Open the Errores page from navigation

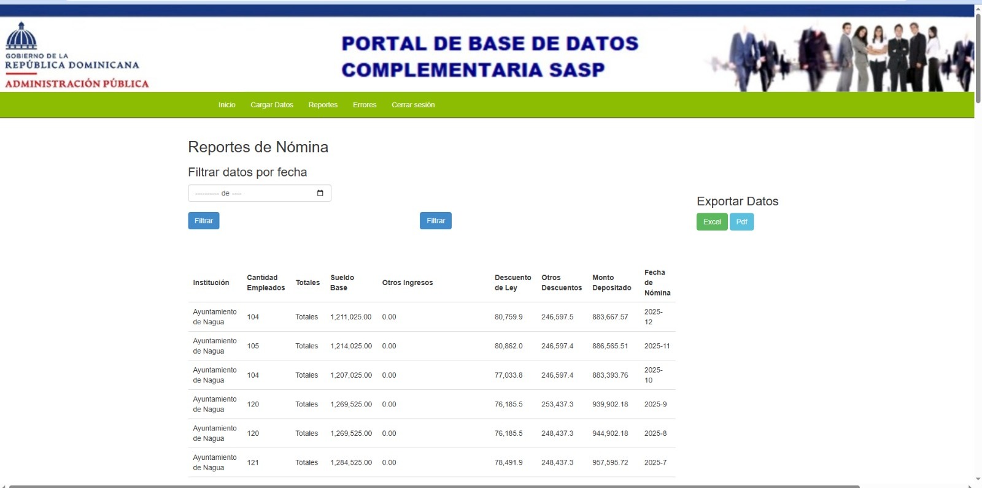tap(365, 105)
